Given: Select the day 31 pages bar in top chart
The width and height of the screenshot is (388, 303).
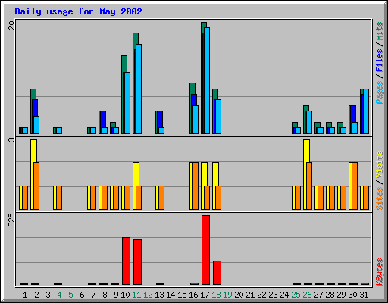Looking at the screenshot, I should coord(366,111).
